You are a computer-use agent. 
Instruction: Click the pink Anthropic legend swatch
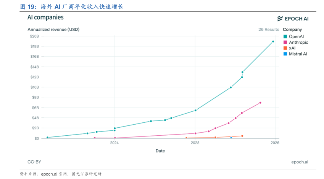pos(285,42)
